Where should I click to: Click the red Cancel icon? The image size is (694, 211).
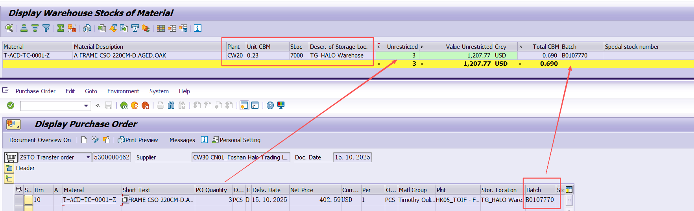[145, 105]
